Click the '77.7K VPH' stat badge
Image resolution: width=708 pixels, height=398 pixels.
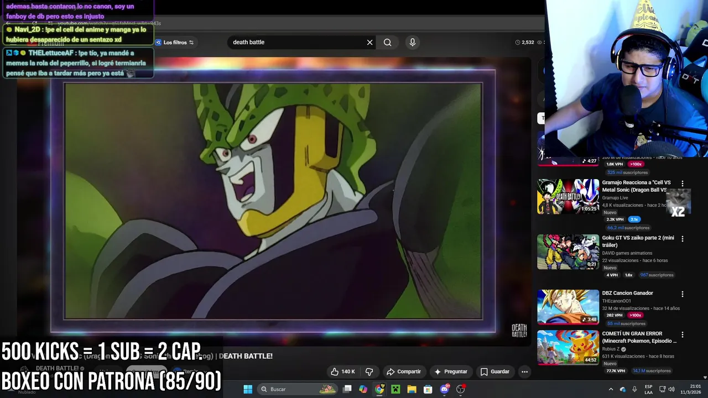click(615, 371)
